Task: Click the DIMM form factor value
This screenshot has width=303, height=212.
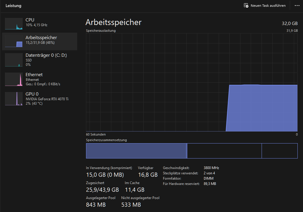Action: [208, 178]
